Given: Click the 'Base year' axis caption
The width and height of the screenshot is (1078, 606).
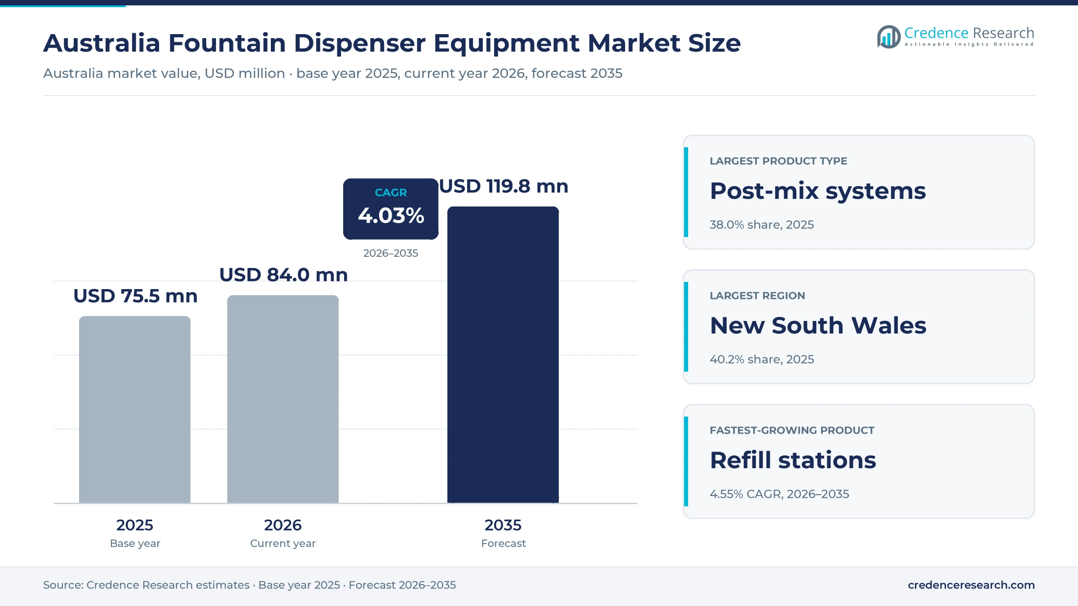Looking at the screenshot, I should point(135,544).
